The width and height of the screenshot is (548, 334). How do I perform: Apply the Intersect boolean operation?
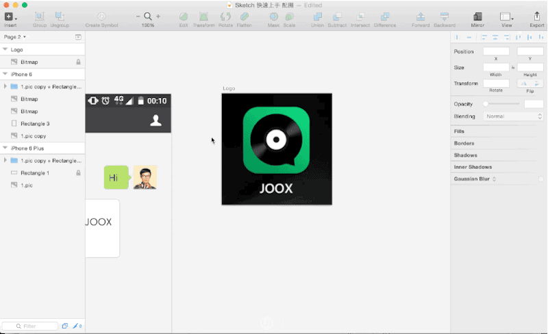(360, 16)
